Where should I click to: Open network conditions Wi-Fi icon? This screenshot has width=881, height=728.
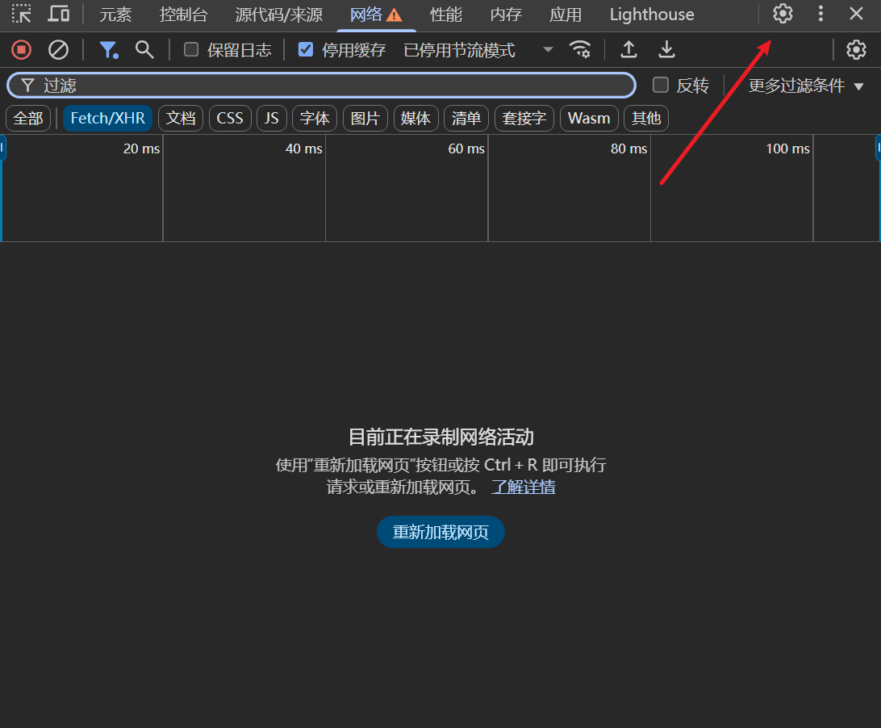(x=579, y=50)
